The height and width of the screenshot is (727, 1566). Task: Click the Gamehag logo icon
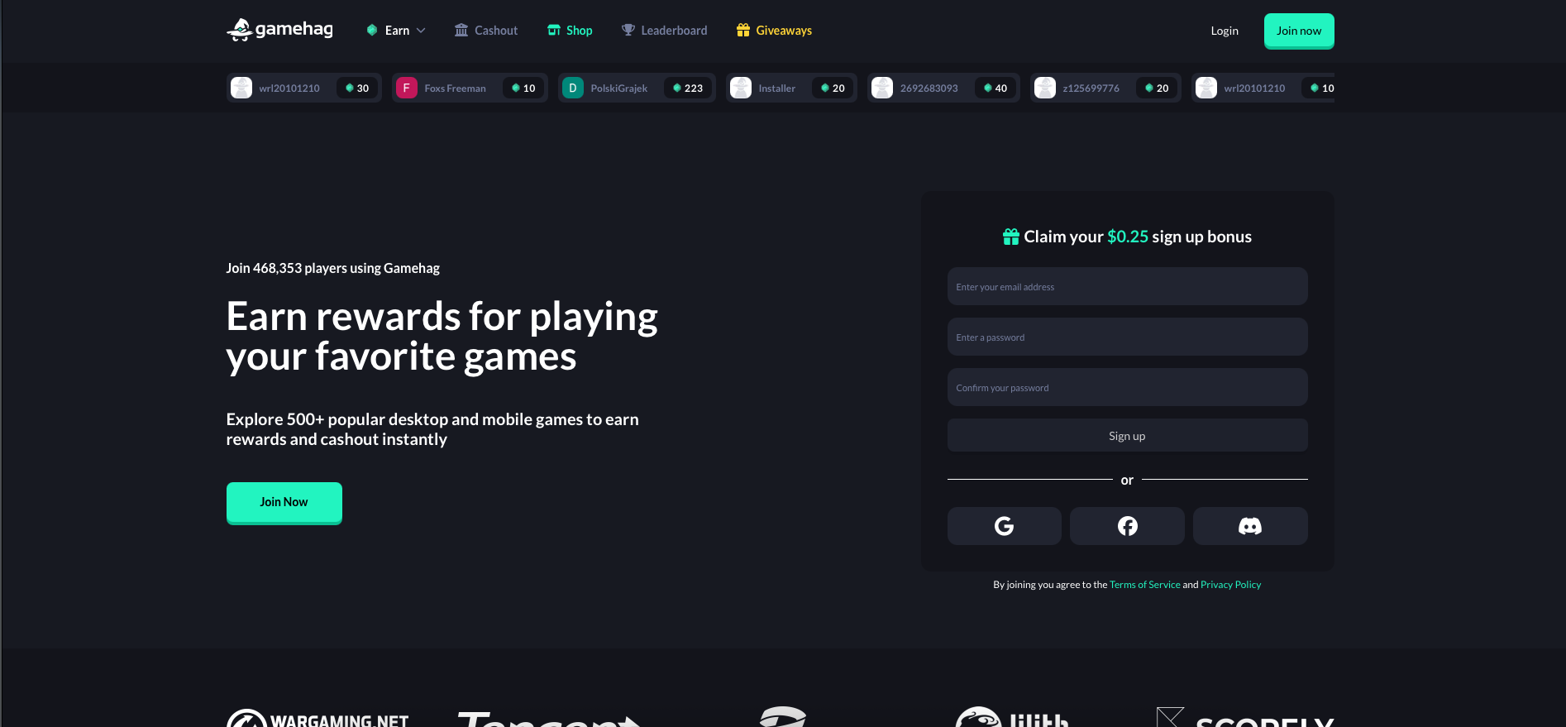(x=240, y=30)
